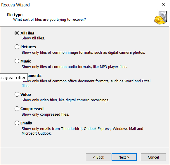This screenshot has height=165, width=170.
Task: Click the partially hidden Documents label
Action: click(x=34, y=75)
